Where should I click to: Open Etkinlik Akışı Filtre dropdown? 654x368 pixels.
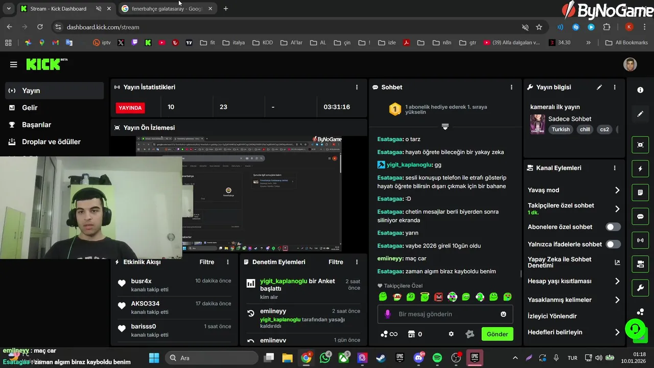[x=207, y=262]
